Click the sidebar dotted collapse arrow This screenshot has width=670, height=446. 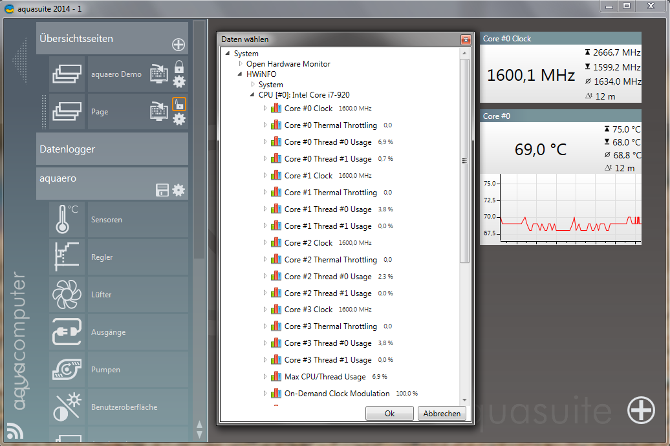pos(20,60)
